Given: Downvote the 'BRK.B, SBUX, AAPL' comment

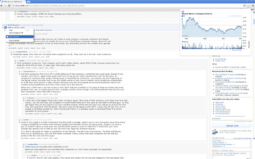Looking at the screenshot, I should (3, 27).
